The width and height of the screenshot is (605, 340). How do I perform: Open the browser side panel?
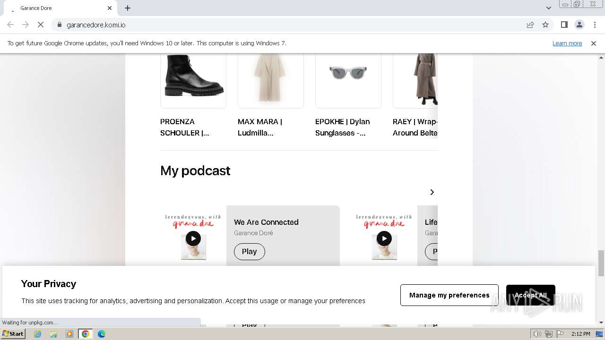[564, 25]
